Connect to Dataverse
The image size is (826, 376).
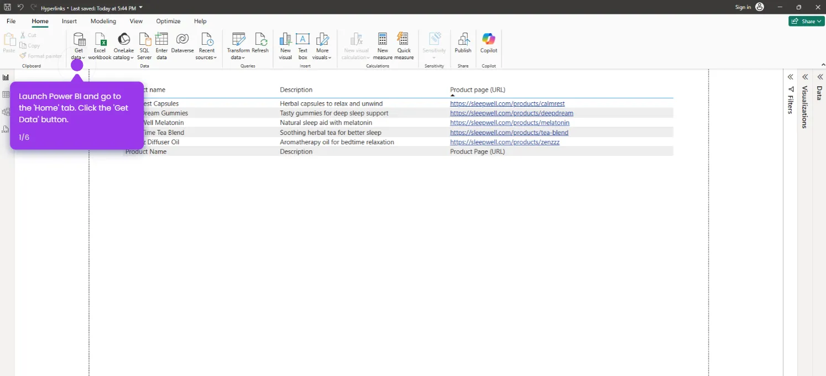(x=182, y=43)
